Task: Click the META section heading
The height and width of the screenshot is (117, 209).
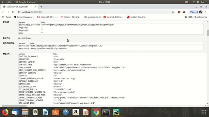Action: tap(6, 54)
